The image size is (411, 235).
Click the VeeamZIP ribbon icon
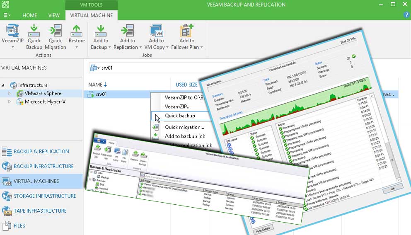[x=12, y=30]
